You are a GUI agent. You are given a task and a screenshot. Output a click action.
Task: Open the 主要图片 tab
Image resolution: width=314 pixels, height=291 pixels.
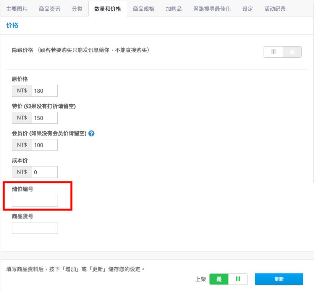point(17,9)
